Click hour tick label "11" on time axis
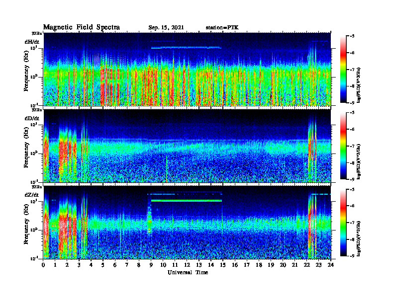This screenshot has width=394, height=304. click(175, 265)
